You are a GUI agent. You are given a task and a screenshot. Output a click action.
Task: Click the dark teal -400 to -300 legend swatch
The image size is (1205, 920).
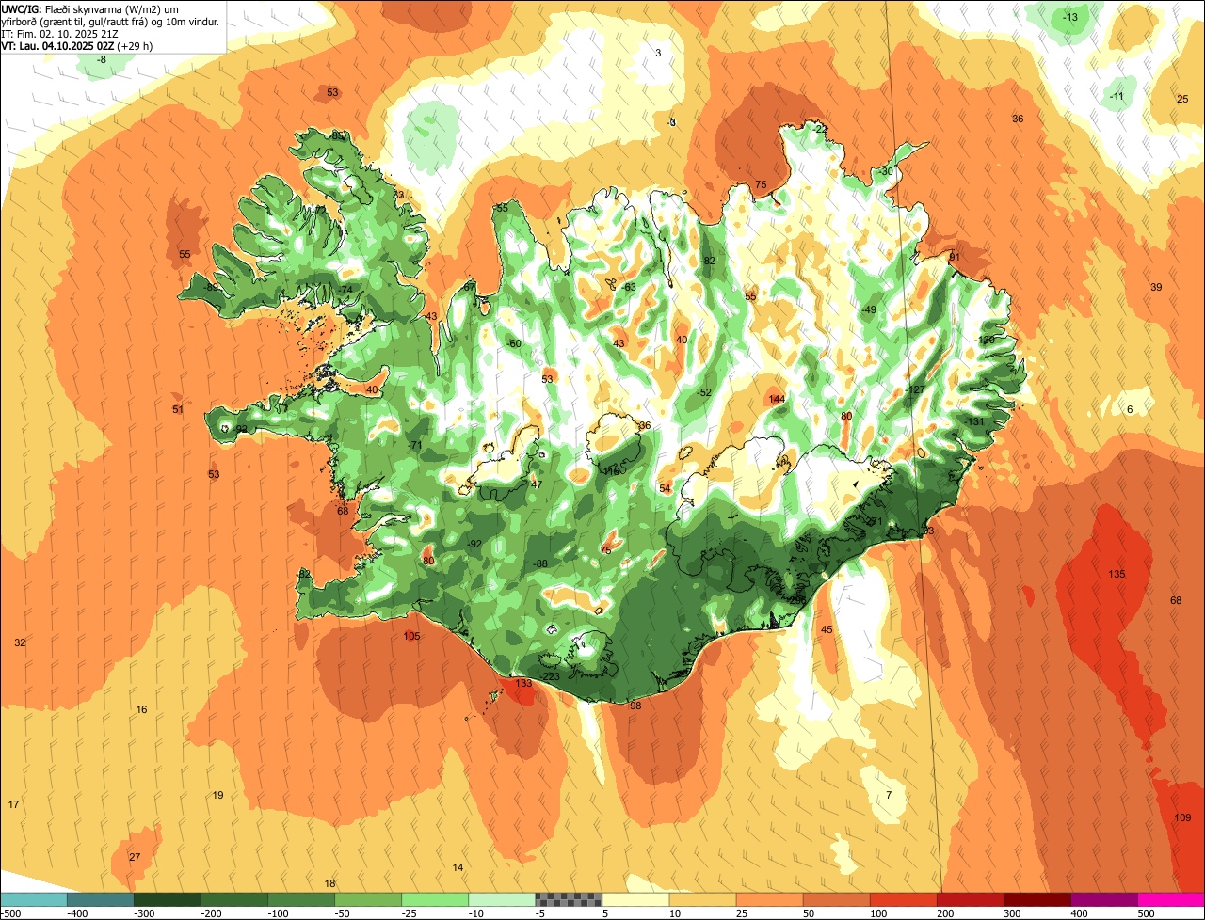pyautogui.click(x=101, y=898)
